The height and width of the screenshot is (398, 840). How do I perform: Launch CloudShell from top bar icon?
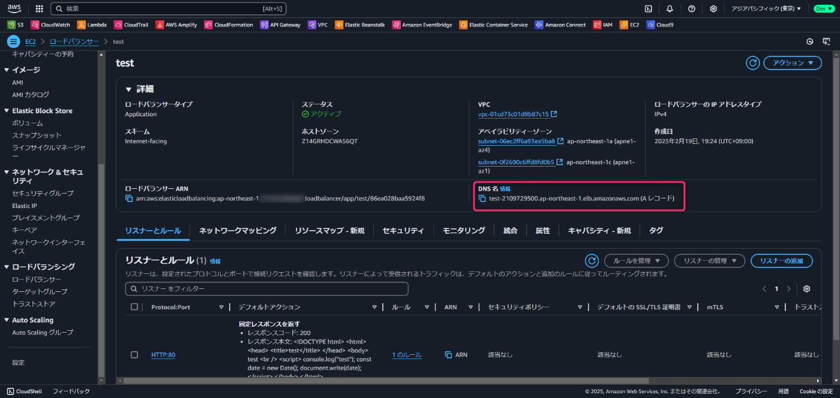(x=649, y=8)
